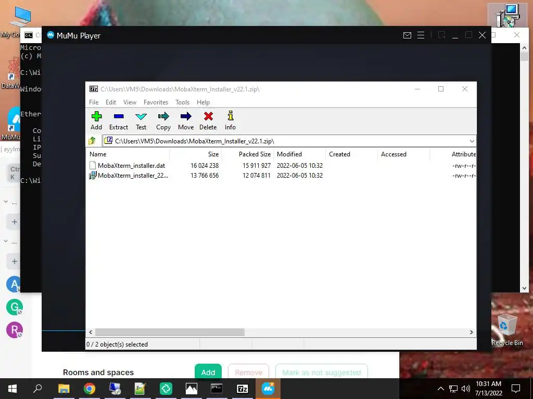This screenshot has width=533, height=399.
Task: Open Command Prompt taskbar icon
Action: [x=217, y=389]
